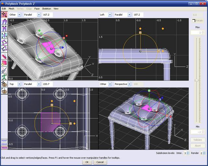Open the Mesh menu
This screenshot has height=166, width=208.
pyautogui.click(x=11, y=8)
